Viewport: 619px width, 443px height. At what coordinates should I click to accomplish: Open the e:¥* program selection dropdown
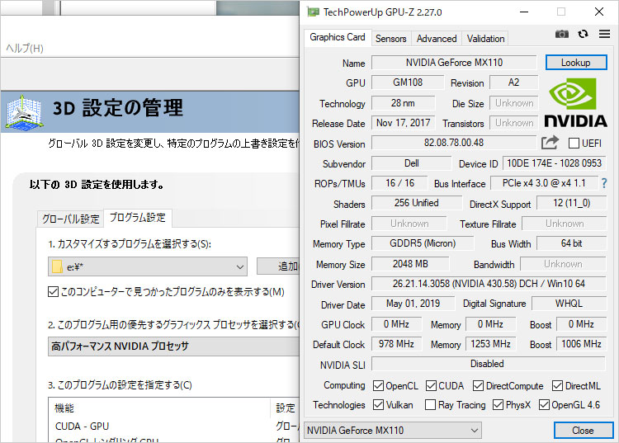tap(148, 266)
